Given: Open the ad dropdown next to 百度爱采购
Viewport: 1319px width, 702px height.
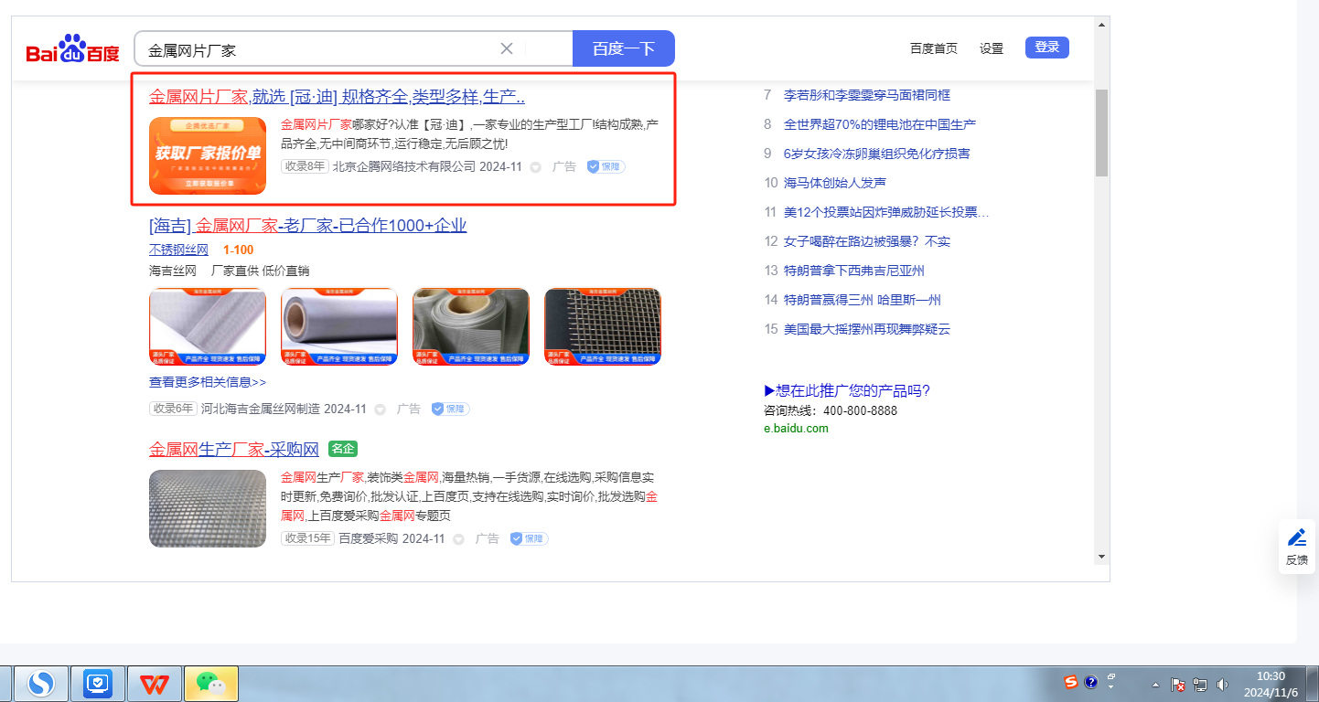Looking at the screenshot, I should pyautogui.click(x=459, y=539).
